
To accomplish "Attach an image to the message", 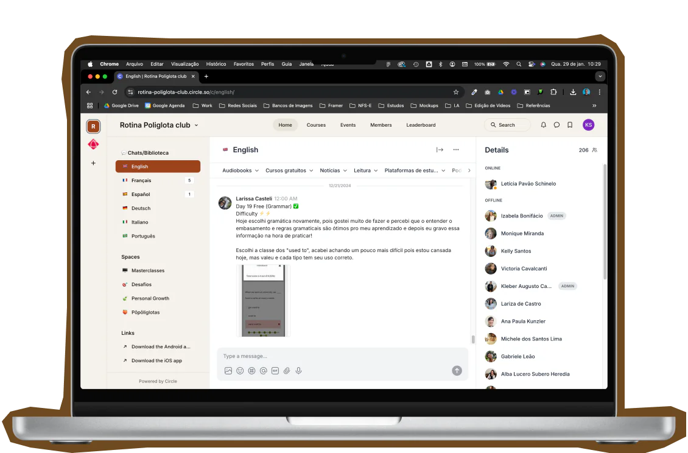I will [228, 371].
